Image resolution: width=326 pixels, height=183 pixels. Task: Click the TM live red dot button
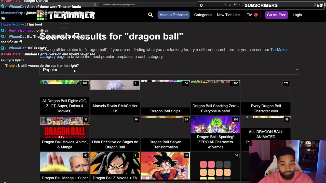click(252, 15)
